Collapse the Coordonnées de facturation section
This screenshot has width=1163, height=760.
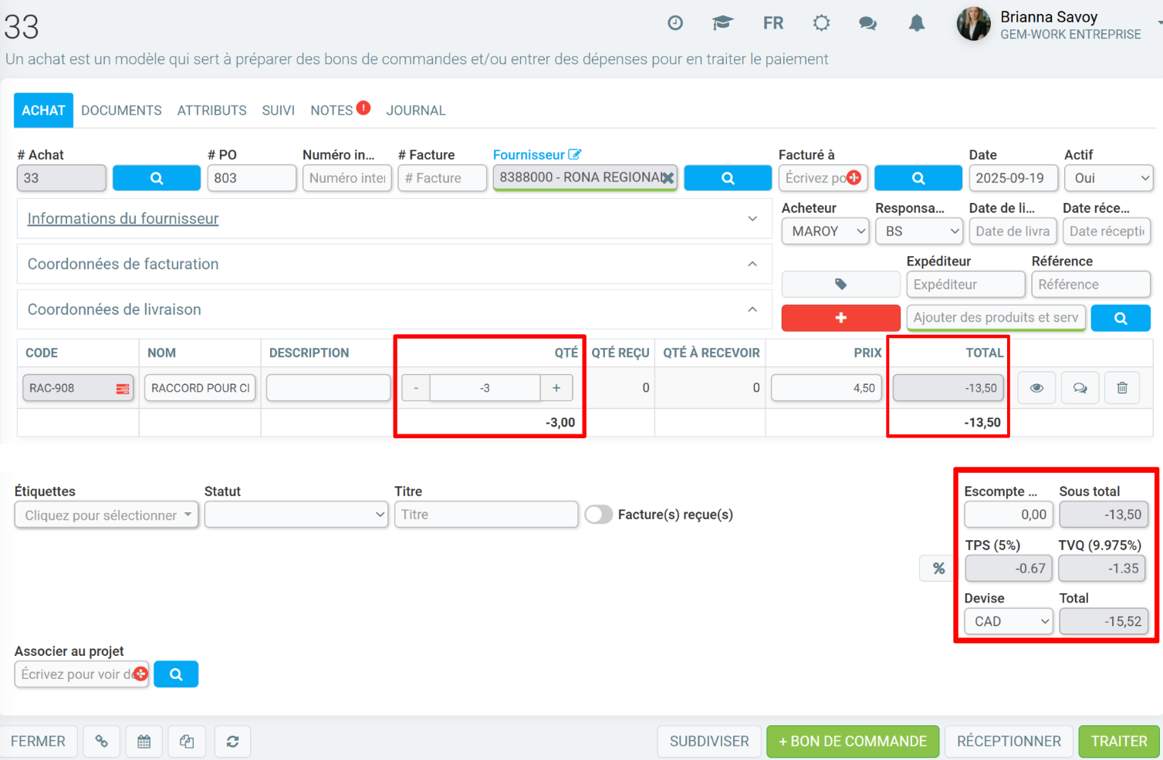[752, 264]
